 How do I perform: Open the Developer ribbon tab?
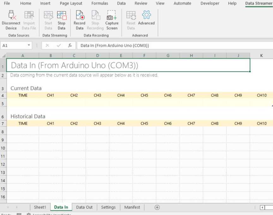(210, 3)
